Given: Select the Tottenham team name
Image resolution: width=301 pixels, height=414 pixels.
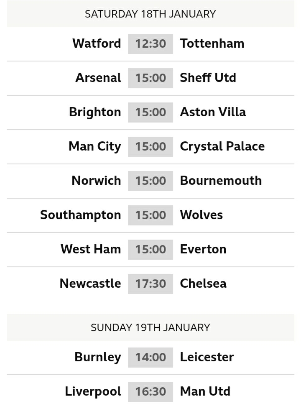Looking at the screenshot, I should [212, 43].
